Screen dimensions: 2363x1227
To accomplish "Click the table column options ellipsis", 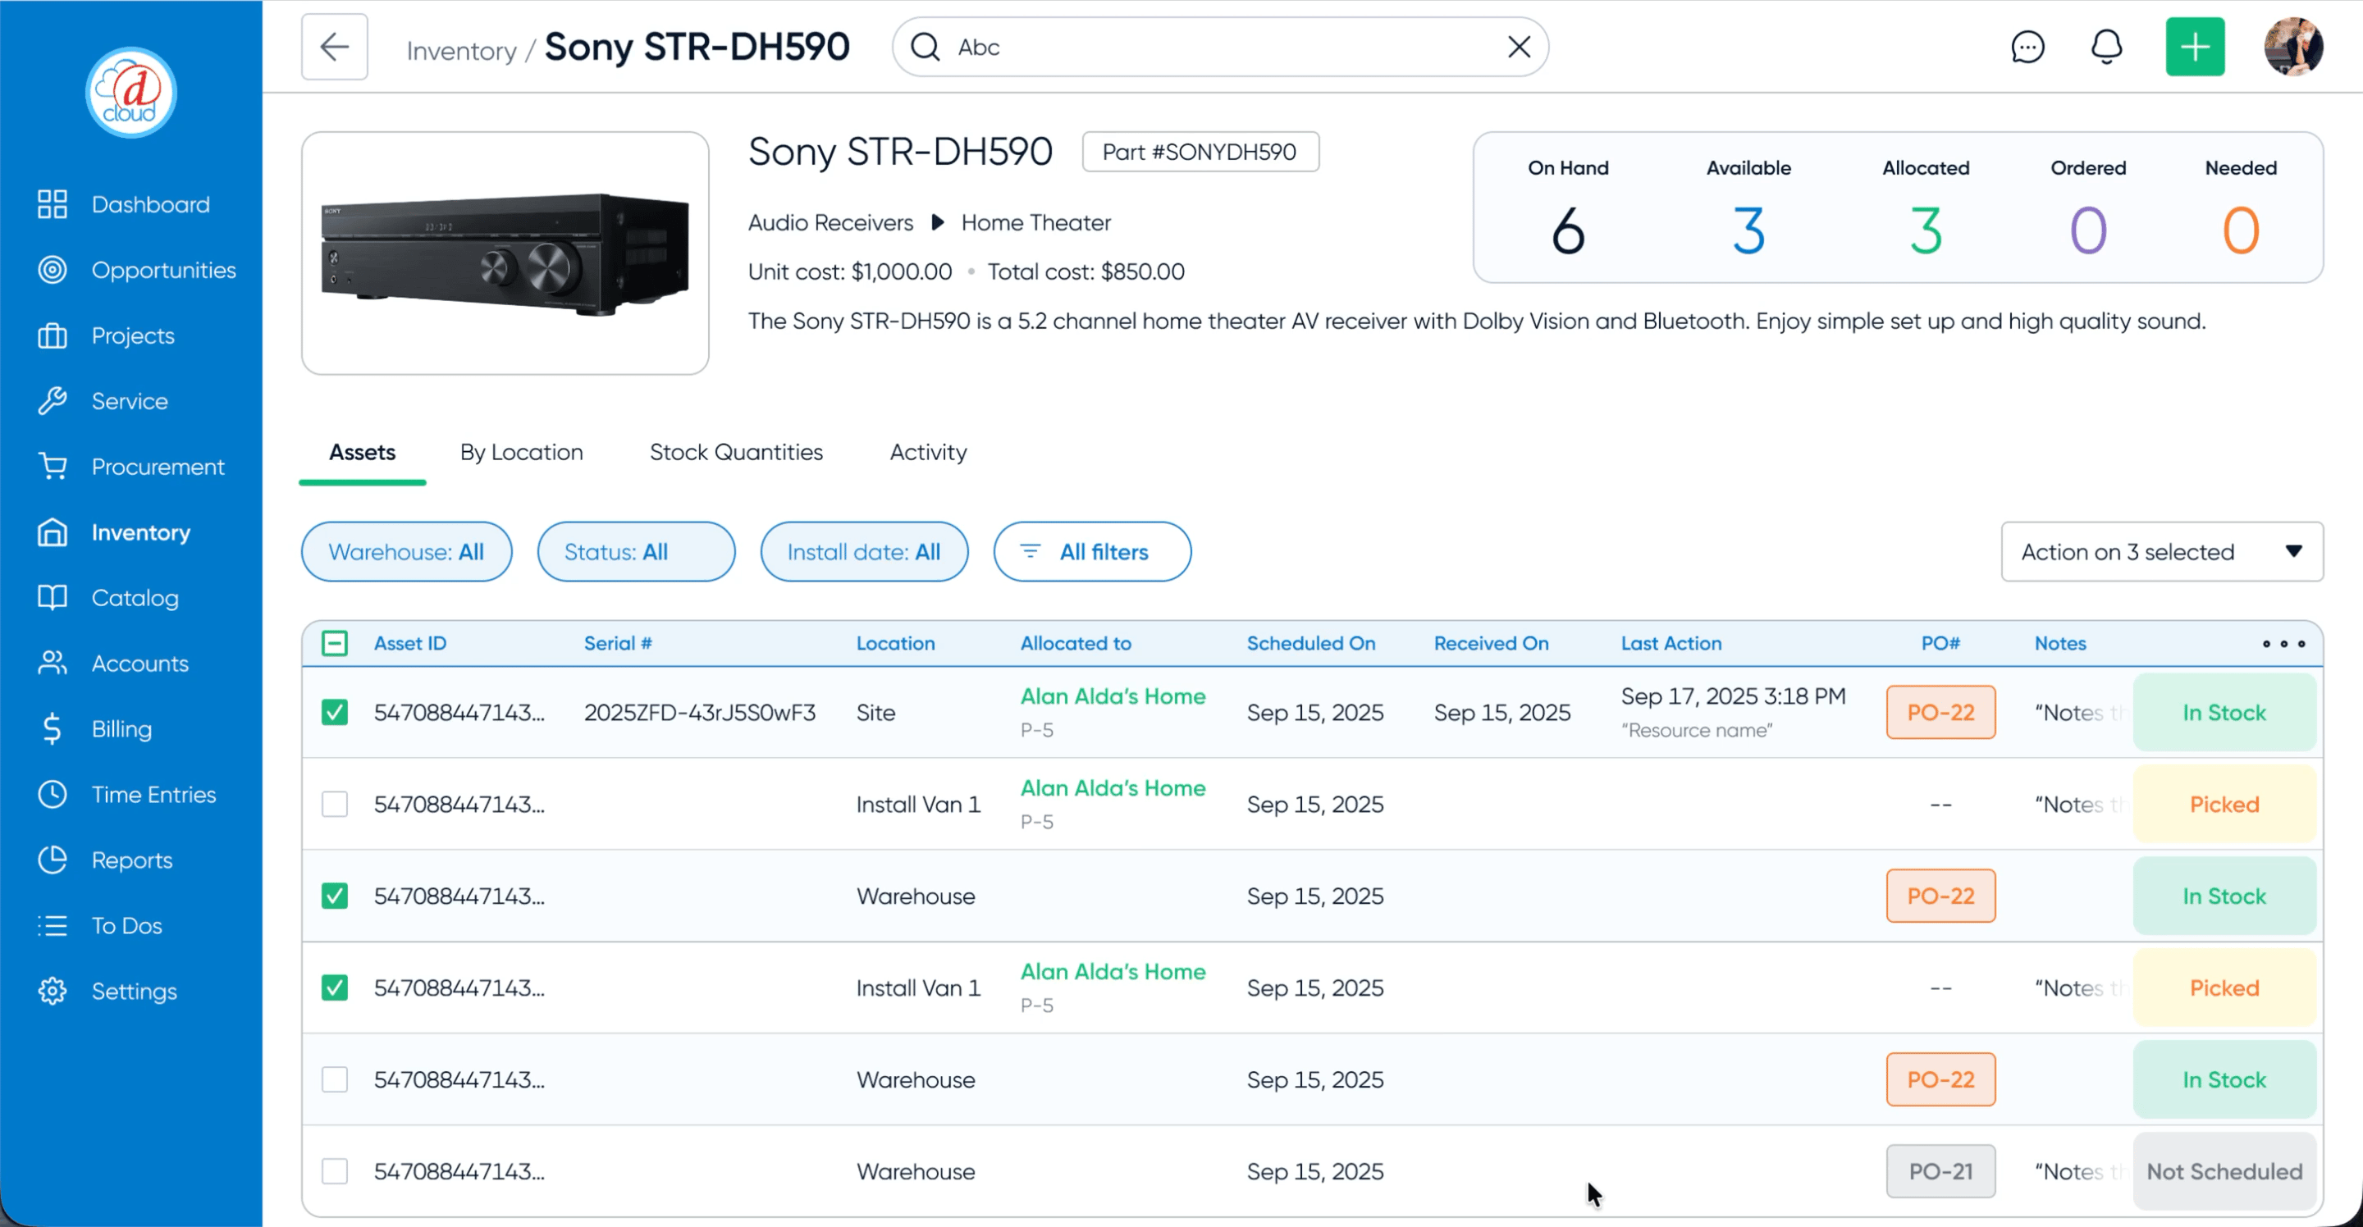I will pos(2283,644).
